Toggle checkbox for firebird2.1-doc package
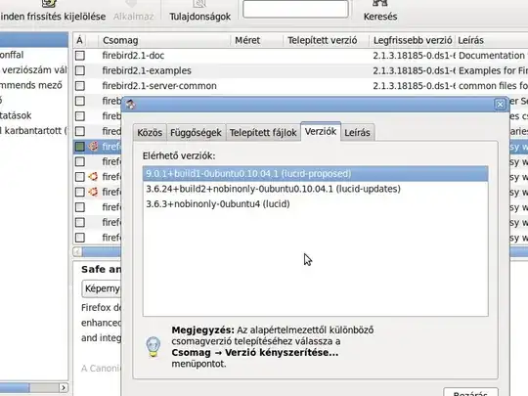 (80, 56)
